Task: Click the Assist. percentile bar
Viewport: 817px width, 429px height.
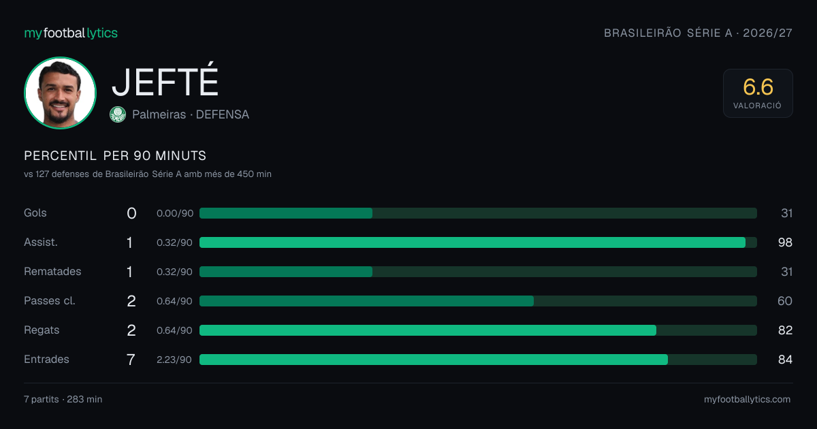Action: coord(478,242)
